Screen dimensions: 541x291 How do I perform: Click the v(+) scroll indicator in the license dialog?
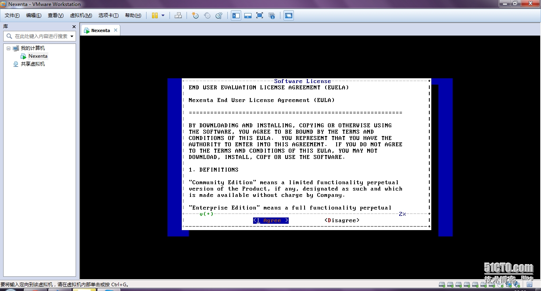pos(206,214)
